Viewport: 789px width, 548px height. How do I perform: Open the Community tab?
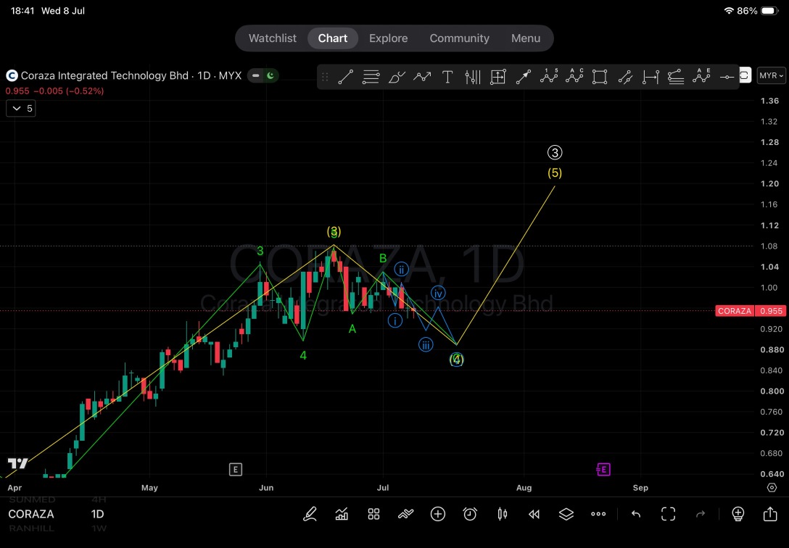click(x=460, y=38)
